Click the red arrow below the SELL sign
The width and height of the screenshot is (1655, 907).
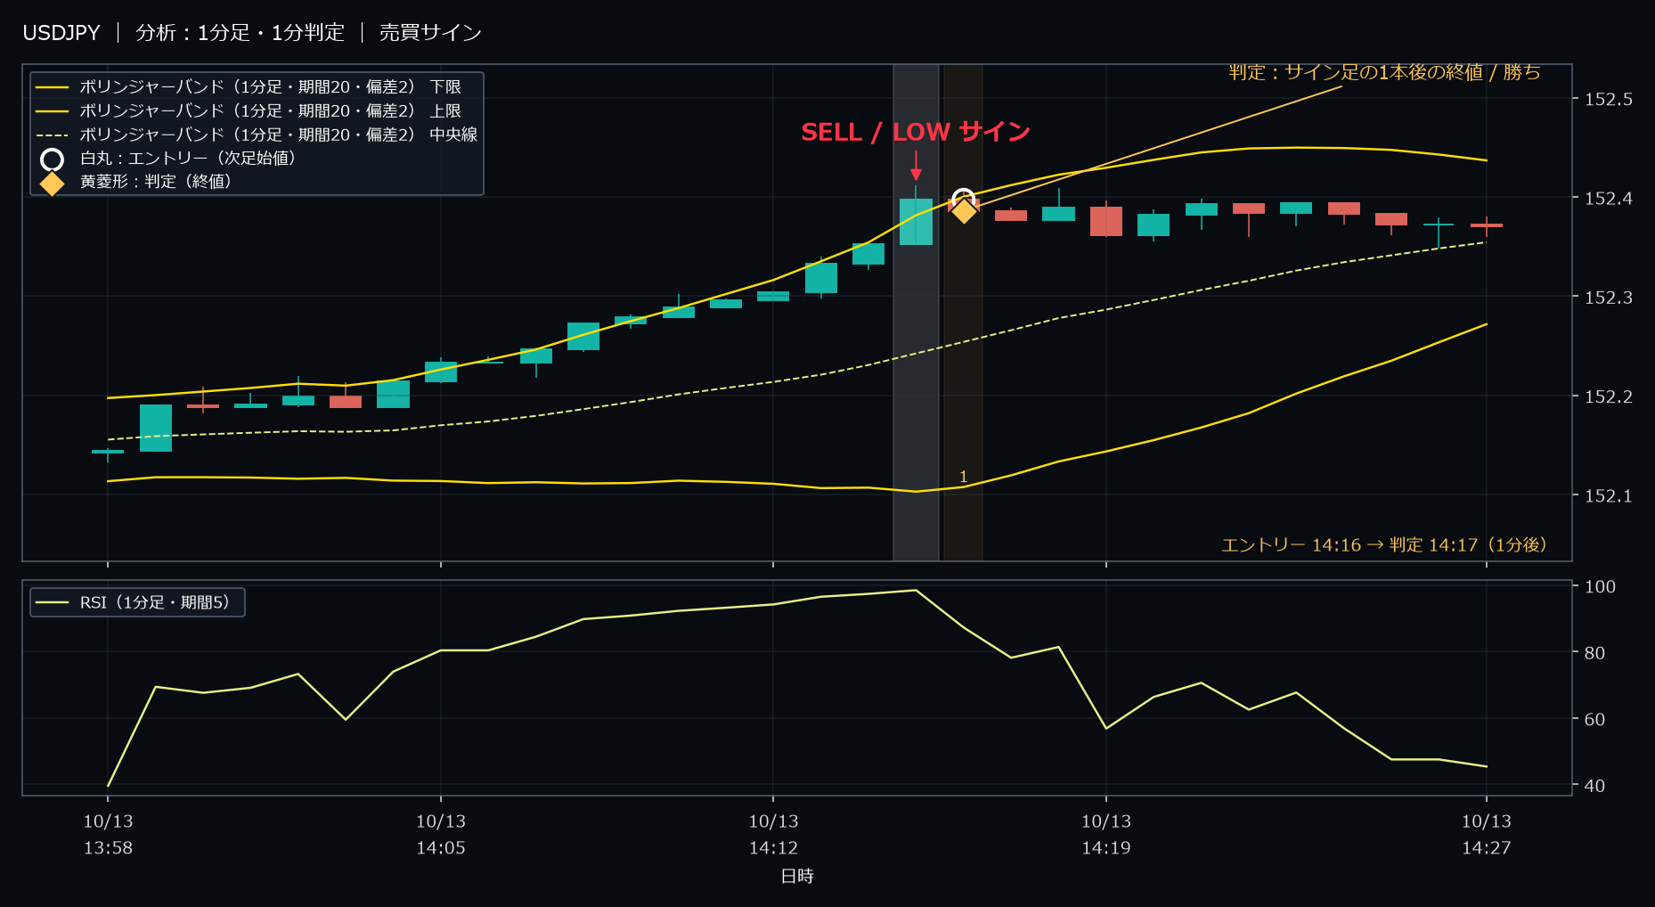[x=916, y=166]
